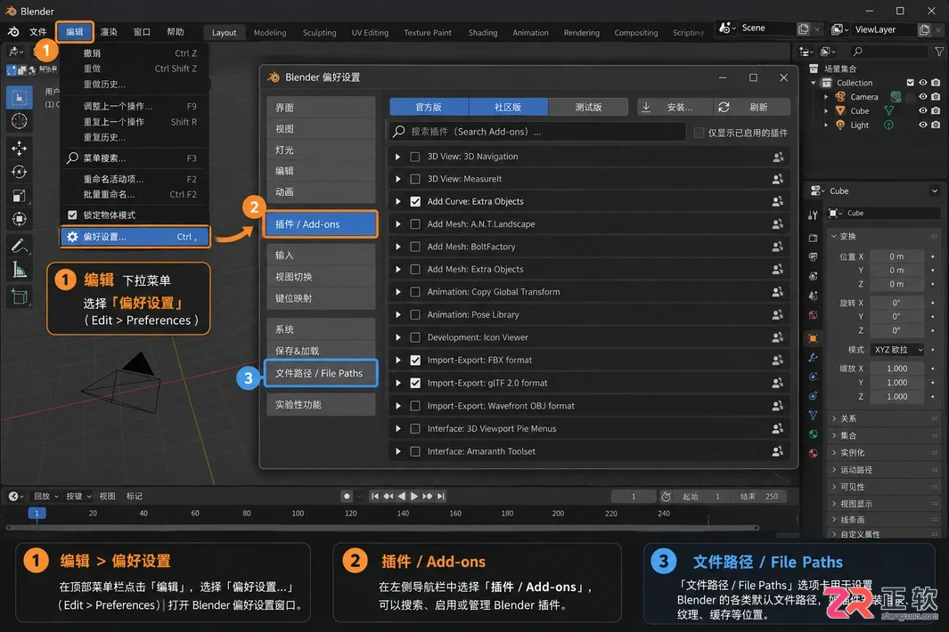Hide Camera in viewport via eye icon
Image resolution: width=949 pixels, height=632 pixels.
pos(922,97)
